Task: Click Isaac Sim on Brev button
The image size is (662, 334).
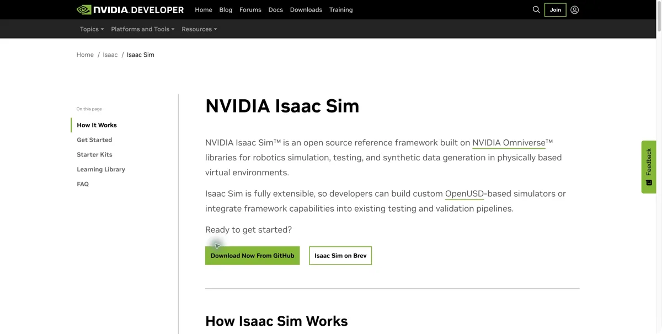Action: coord(340,256)
